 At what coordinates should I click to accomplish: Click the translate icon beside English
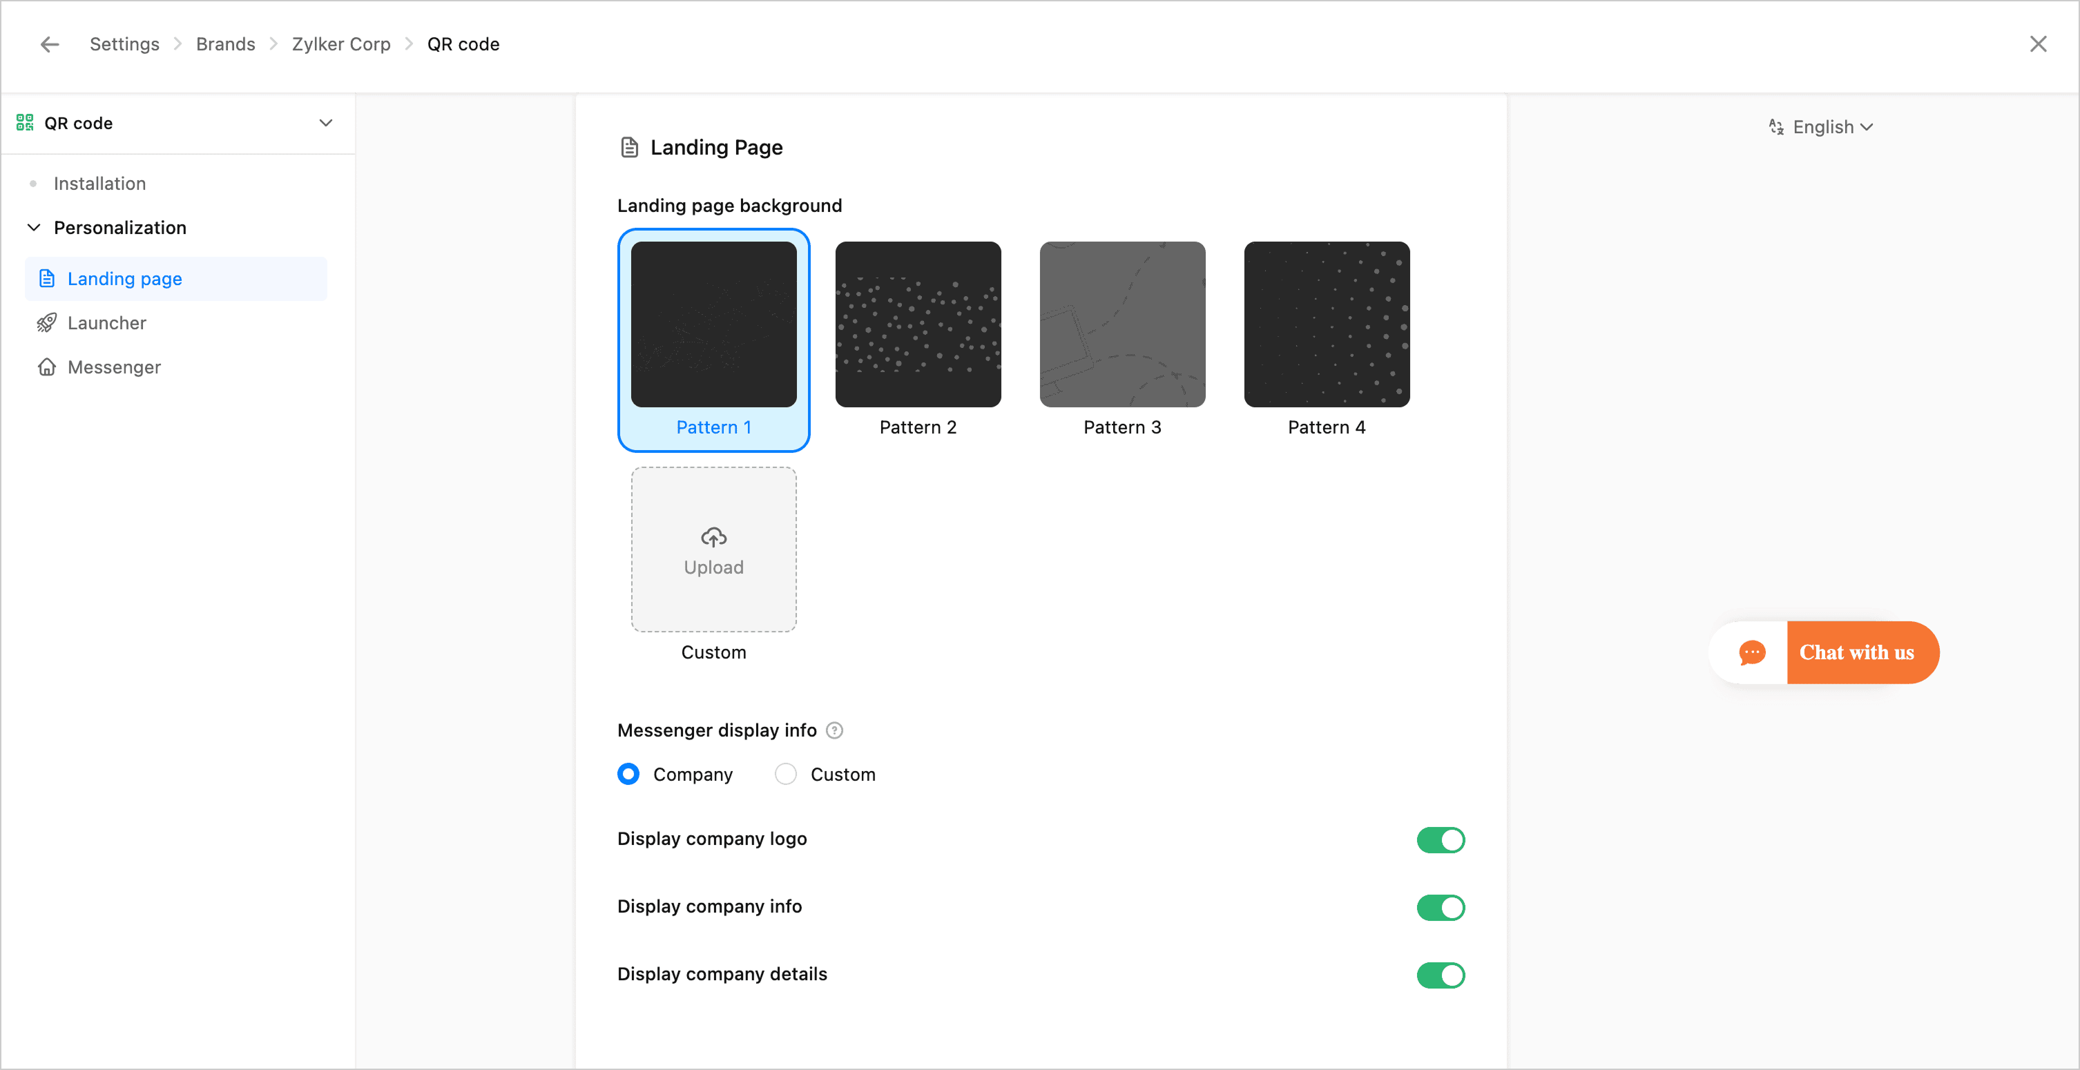click(1775, 127)
